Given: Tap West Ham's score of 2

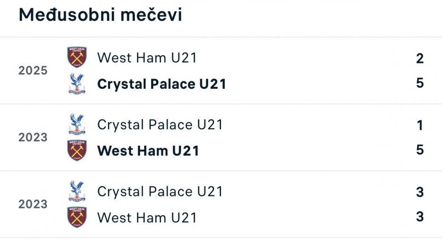Looking at the screenshot, I should click(x=419, y=58).
